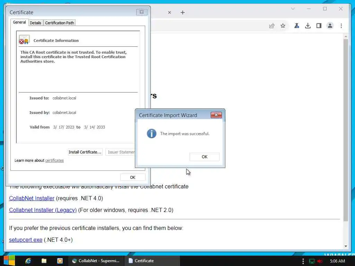This screenshot has width=355, height=266.
Task: Click the untrusted certificate icon
Action: (x=24, y=39)
